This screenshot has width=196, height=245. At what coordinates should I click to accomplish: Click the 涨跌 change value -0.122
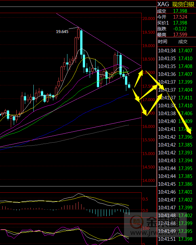click(180, 29)
